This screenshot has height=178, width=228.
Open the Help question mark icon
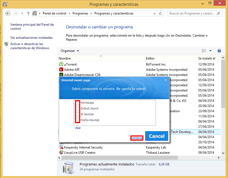pos(219,51)
